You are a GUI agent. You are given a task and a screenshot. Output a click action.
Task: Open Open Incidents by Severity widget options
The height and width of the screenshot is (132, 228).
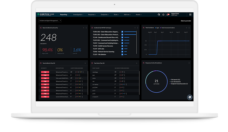click(x=86, y=28)
